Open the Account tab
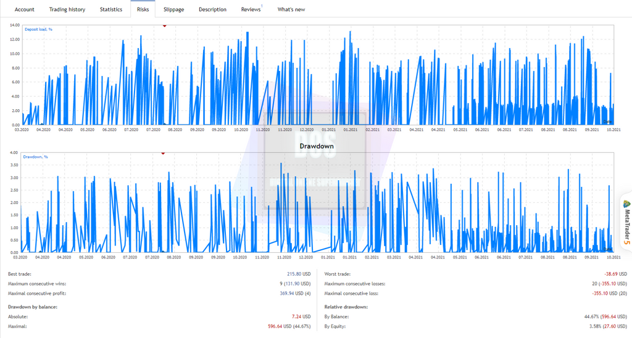This screenshot has height=338, width=632. (x=25, y=9)
